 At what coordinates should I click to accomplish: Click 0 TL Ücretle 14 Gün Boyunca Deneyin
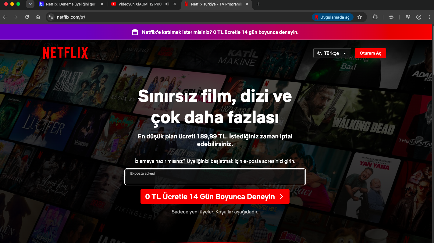215,197
